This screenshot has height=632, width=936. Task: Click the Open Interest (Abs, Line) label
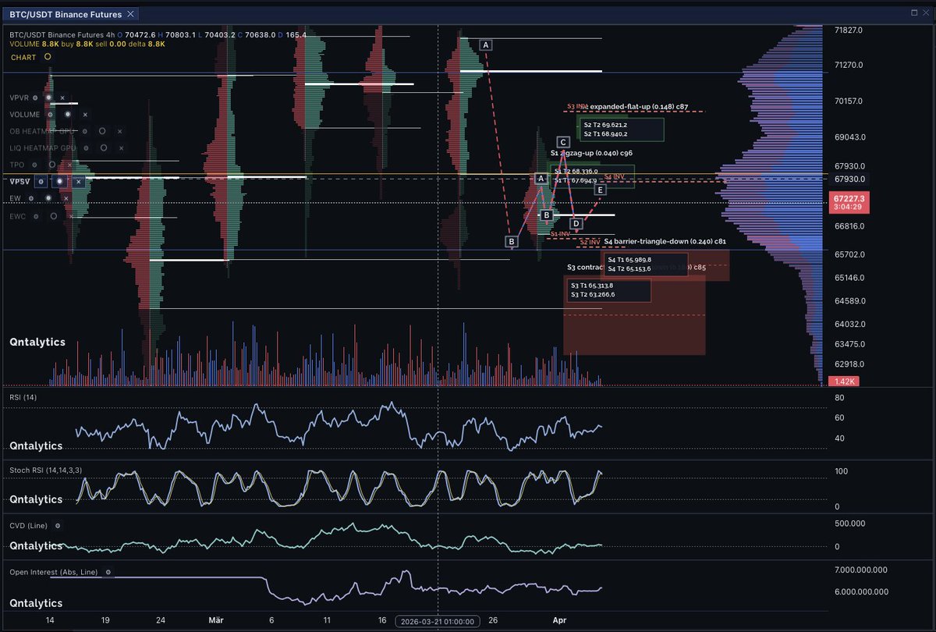[x=54, y=572]
